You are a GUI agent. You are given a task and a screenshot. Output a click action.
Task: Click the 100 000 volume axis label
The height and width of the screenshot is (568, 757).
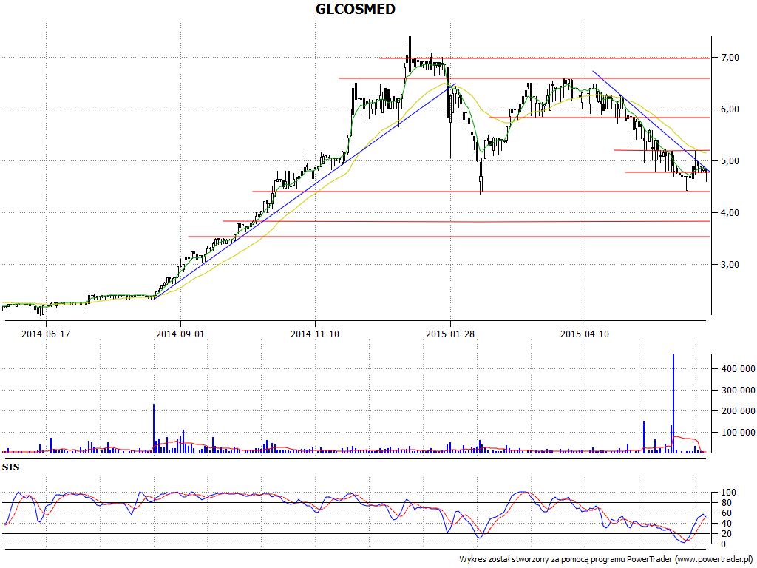pyautogui.click(x=739, y=432)
